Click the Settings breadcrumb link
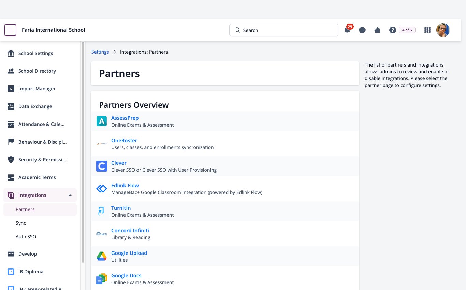The image size is (466, 290). point(100,52)
